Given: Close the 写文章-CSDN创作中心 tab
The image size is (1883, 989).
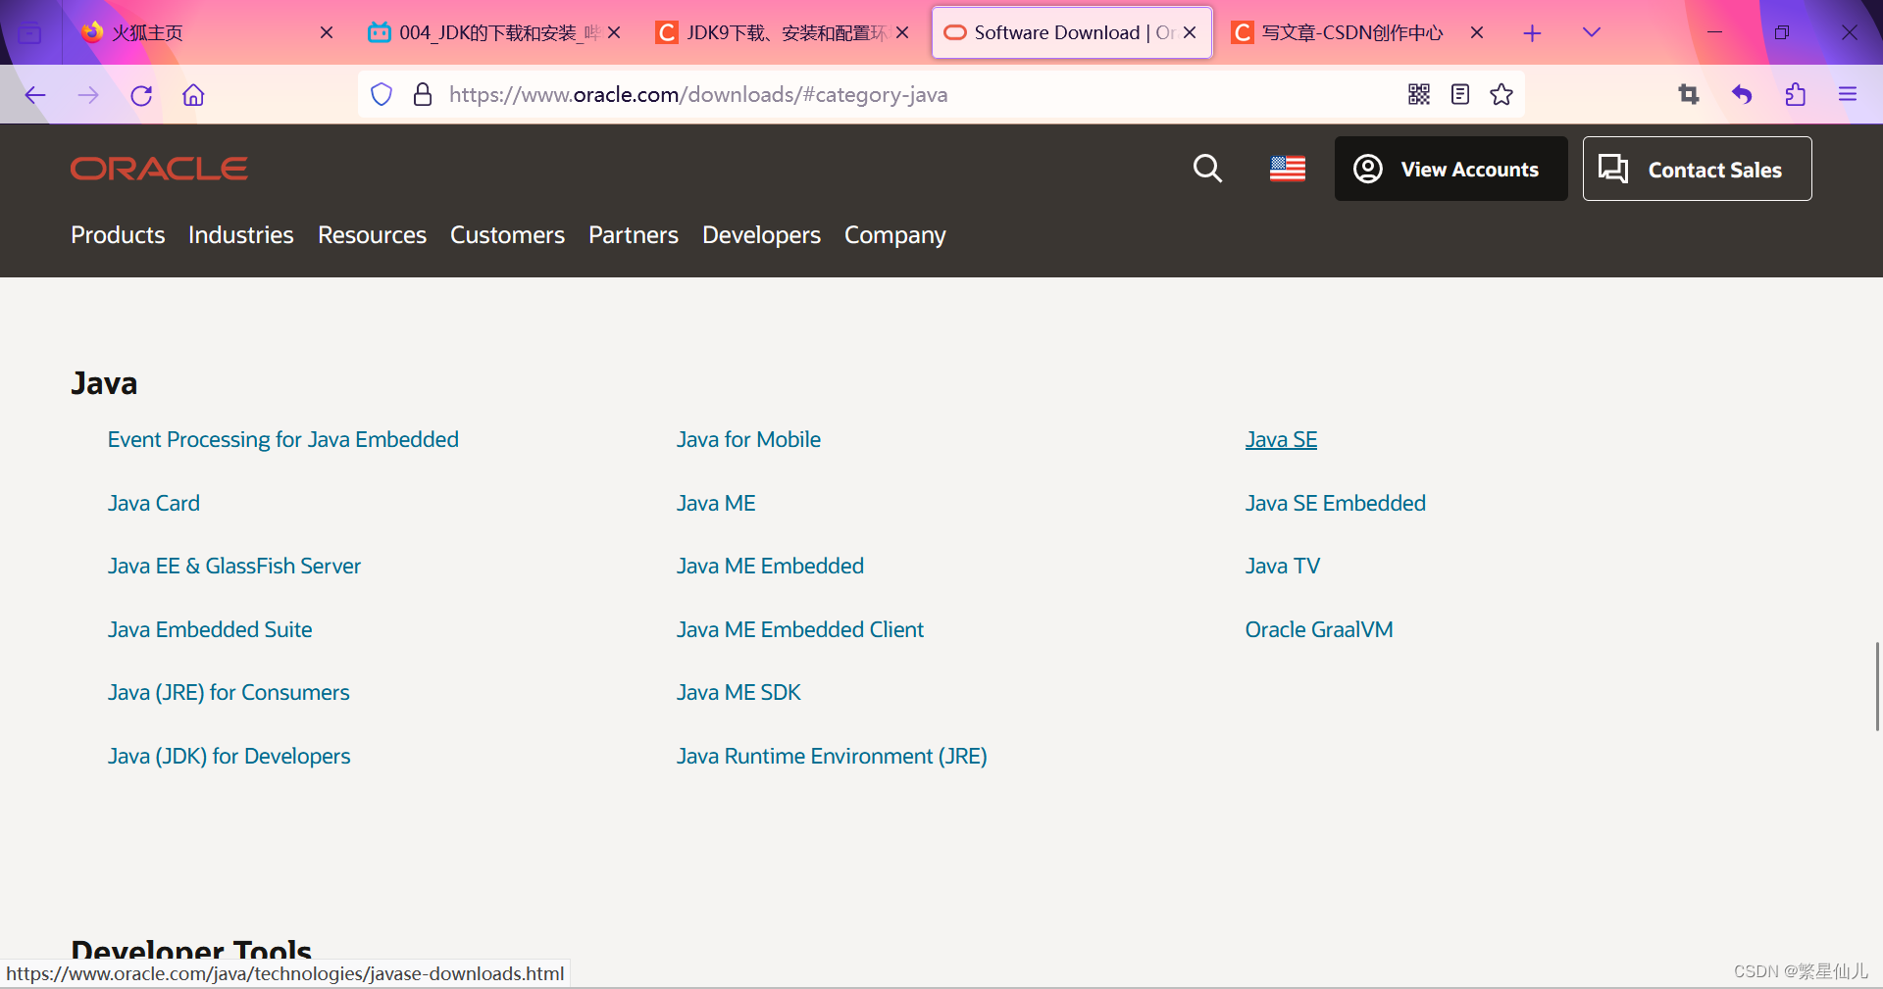Looking at the screenshot, I should (x=1477, y=32).
